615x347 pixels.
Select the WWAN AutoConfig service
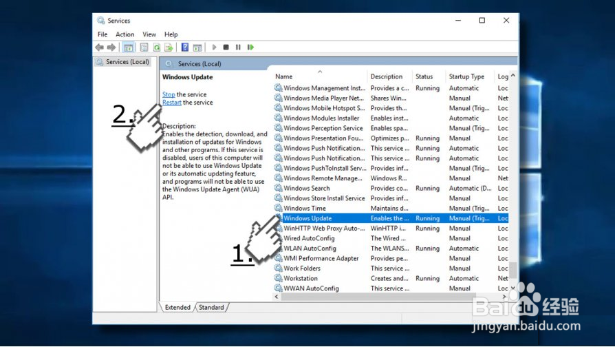(391, 288)
